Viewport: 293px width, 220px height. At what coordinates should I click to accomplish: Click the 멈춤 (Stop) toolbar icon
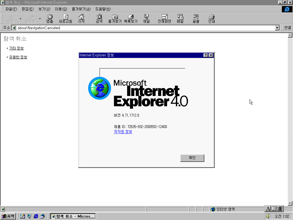pyautogui.click(x=50, y=19)
